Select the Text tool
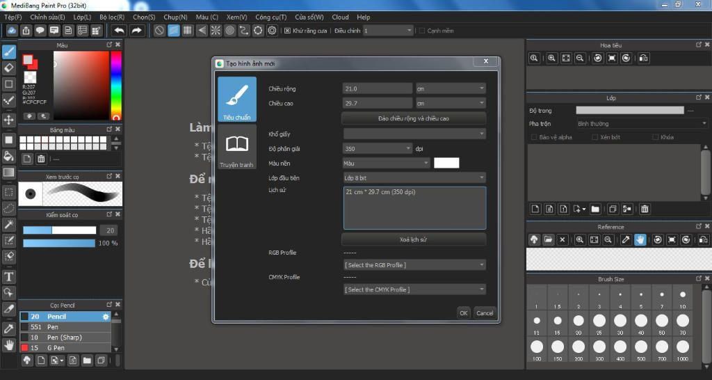This screenshot has width=712, height=380. [x=8, y=276]
